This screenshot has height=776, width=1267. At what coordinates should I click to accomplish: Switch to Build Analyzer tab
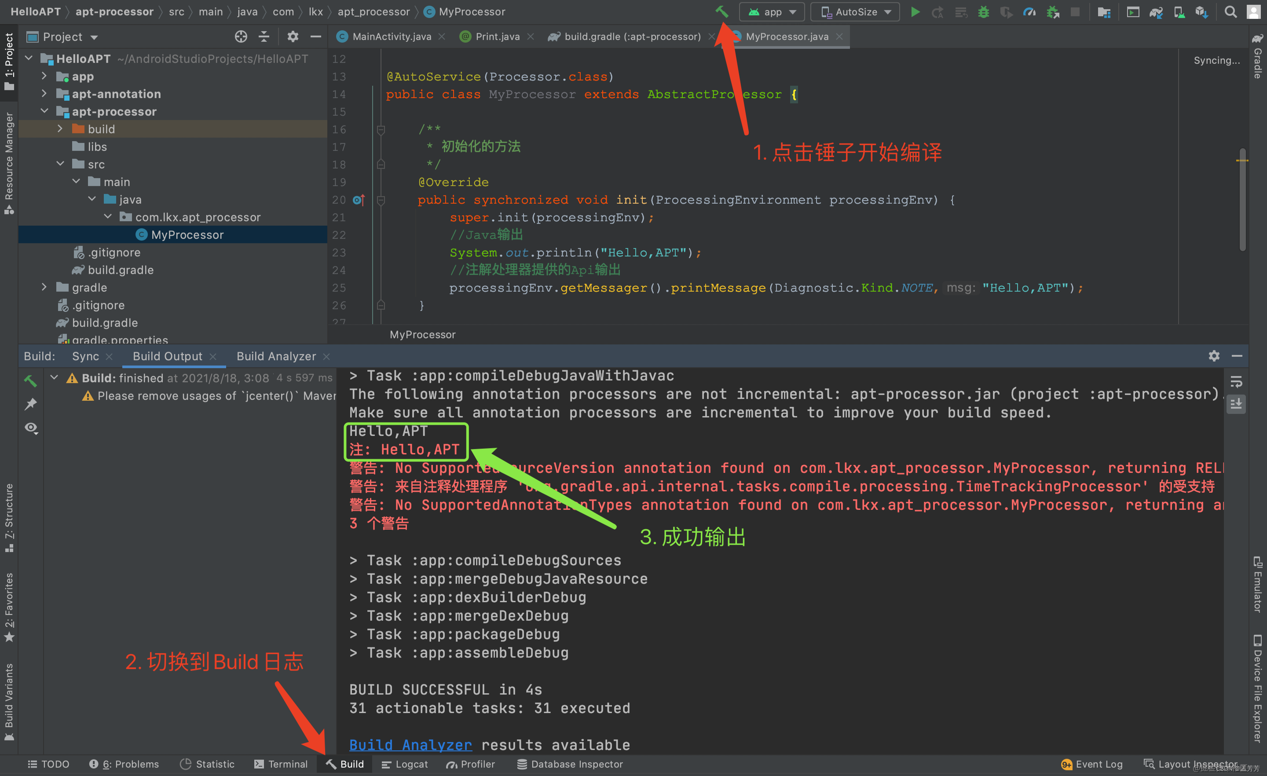[276, 356]
